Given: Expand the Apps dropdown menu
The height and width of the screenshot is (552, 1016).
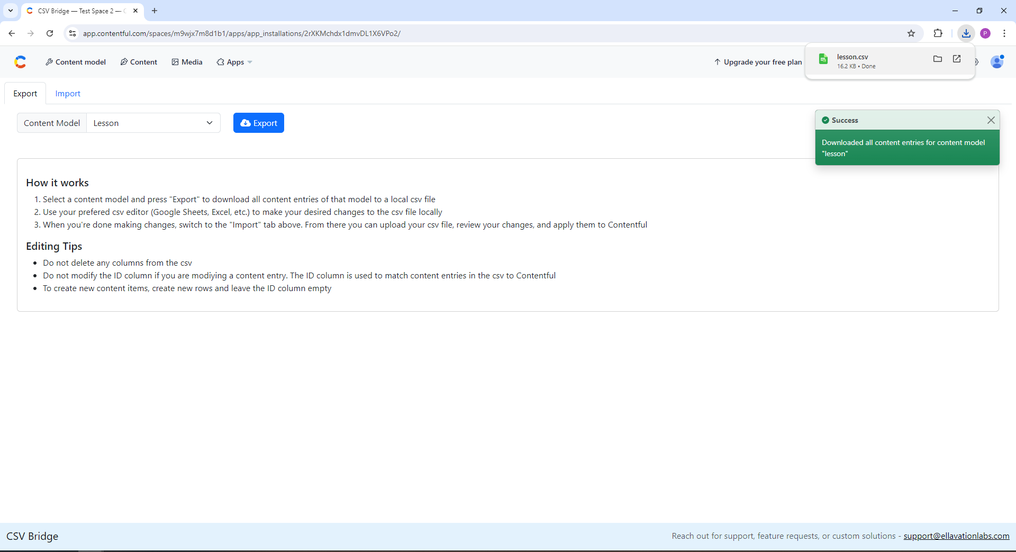Looking at the screenshot, I should pyautogui.click(x=234, y=62).
